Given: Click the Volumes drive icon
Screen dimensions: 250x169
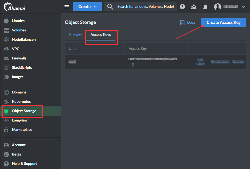Looking at the screenshot, I should tap(6, 30).
